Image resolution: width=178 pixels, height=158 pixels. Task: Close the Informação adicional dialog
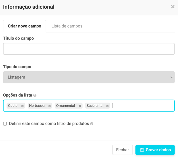173,7
